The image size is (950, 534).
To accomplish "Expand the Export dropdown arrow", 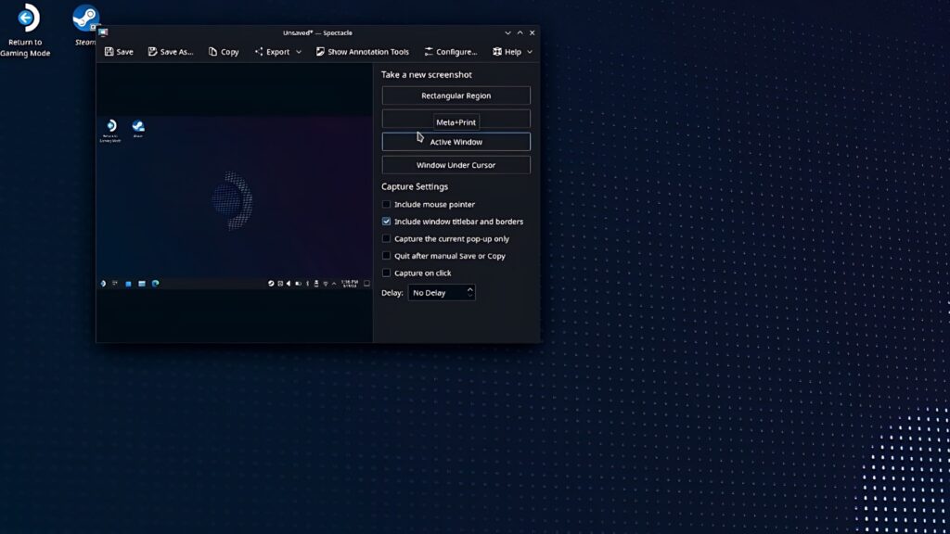I will pyautogui.click(x=298, y=51).
